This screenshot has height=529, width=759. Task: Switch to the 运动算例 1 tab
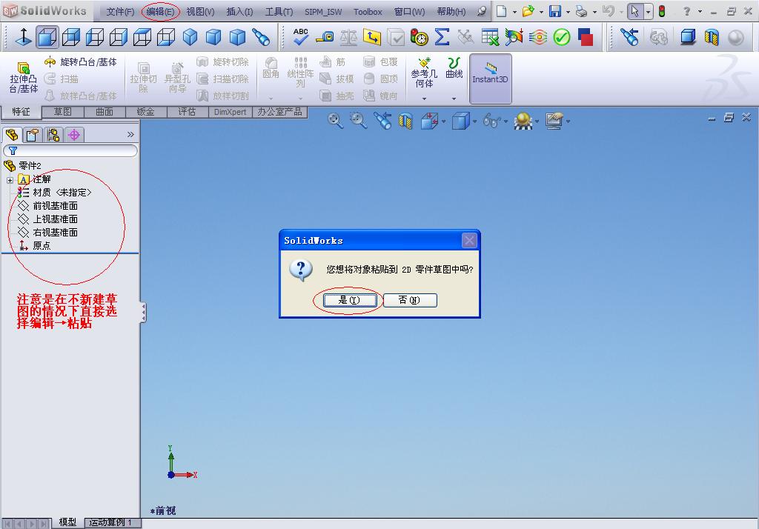click(x=112, y=523)
